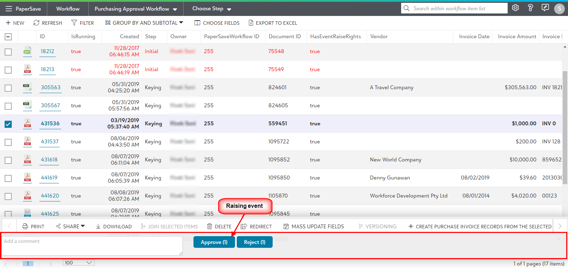This screenshot has width=568, height=268.
Task: Click the Approve (1) button
Action: 214,242
